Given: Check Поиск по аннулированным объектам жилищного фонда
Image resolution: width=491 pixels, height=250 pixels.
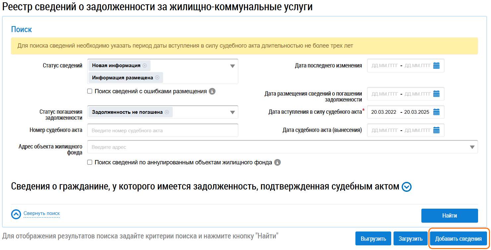Looking at the screenshot, I should coord(89,162).
